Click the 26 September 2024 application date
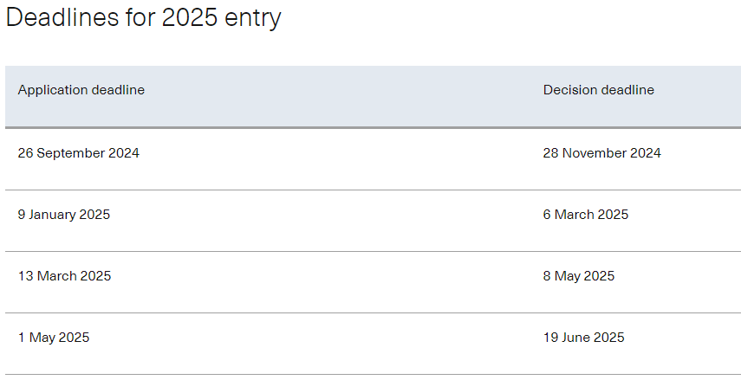Screen dimensions: 741x380 [x=79, y=153]
